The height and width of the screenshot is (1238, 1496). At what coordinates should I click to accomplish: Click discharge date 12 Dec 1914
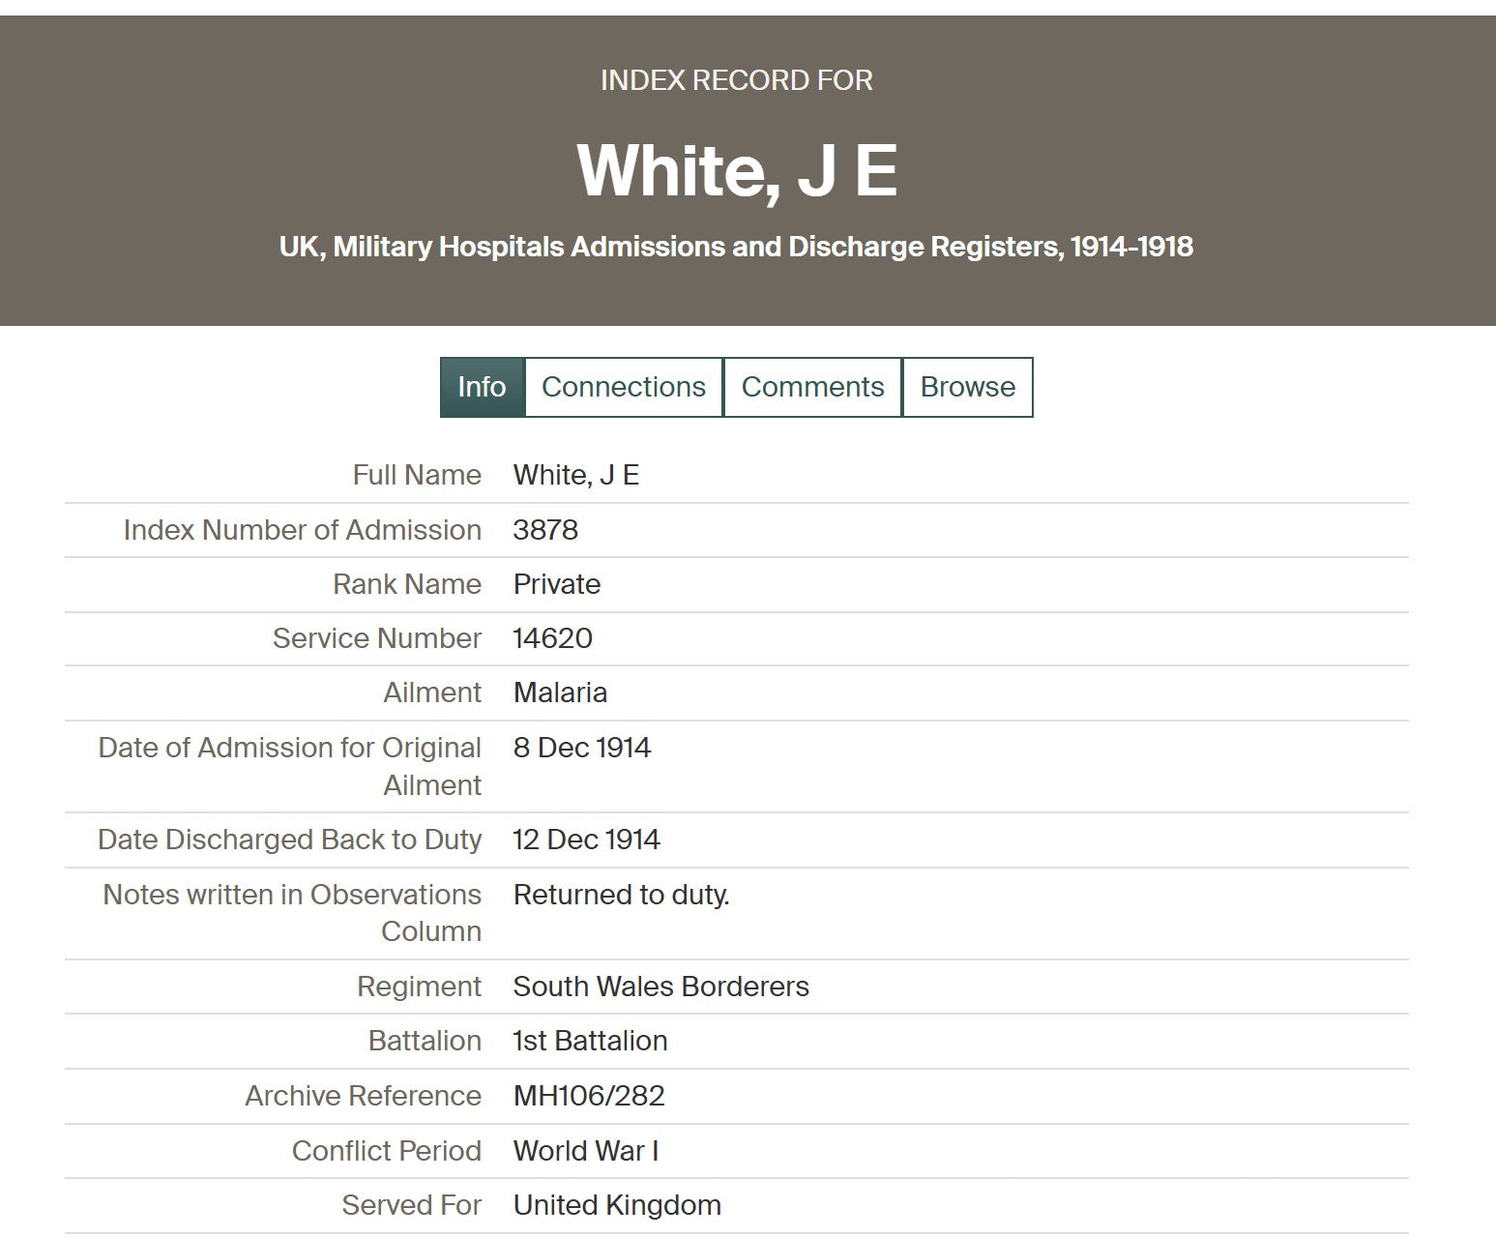[x=586, y=840]
